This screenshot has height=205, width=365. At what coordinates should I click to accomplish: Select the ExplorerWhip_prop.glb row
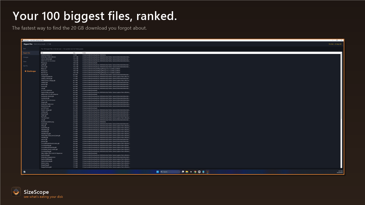[x=191, y=92]
